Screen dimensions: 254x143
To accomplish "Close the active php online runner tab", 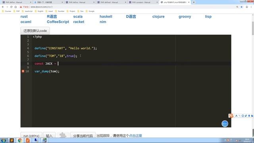I will (x=189, y=2).
